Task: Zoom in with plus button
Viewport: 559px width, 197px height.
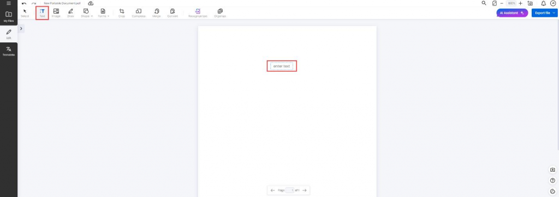Action: click(520, 3)
